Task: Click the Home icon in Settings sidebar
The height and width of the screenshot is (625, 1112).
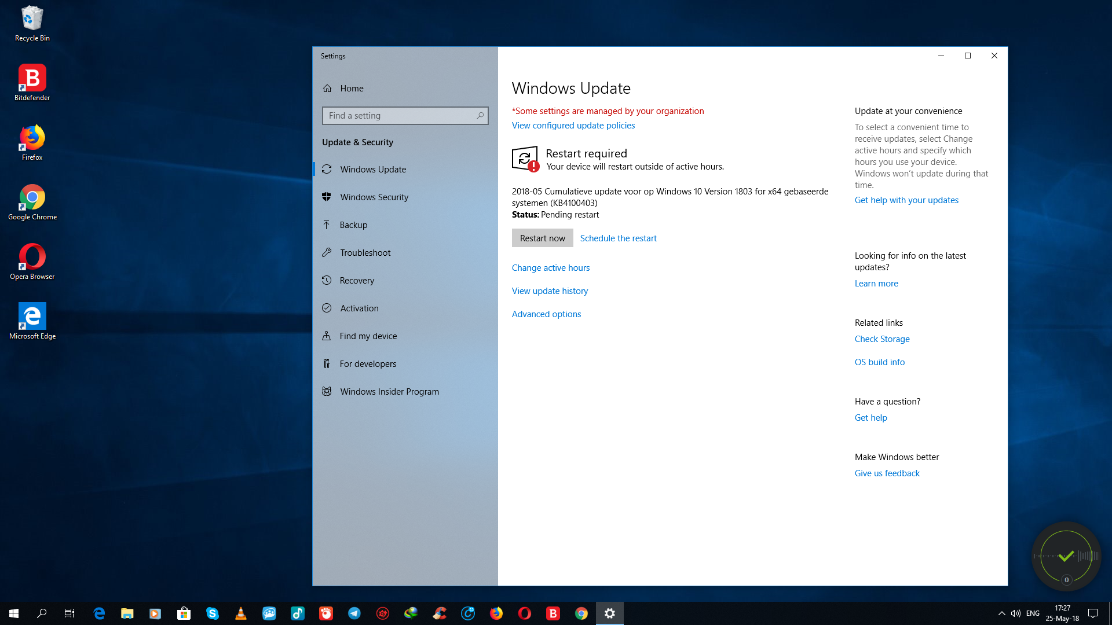Action: tap(327, 89)
